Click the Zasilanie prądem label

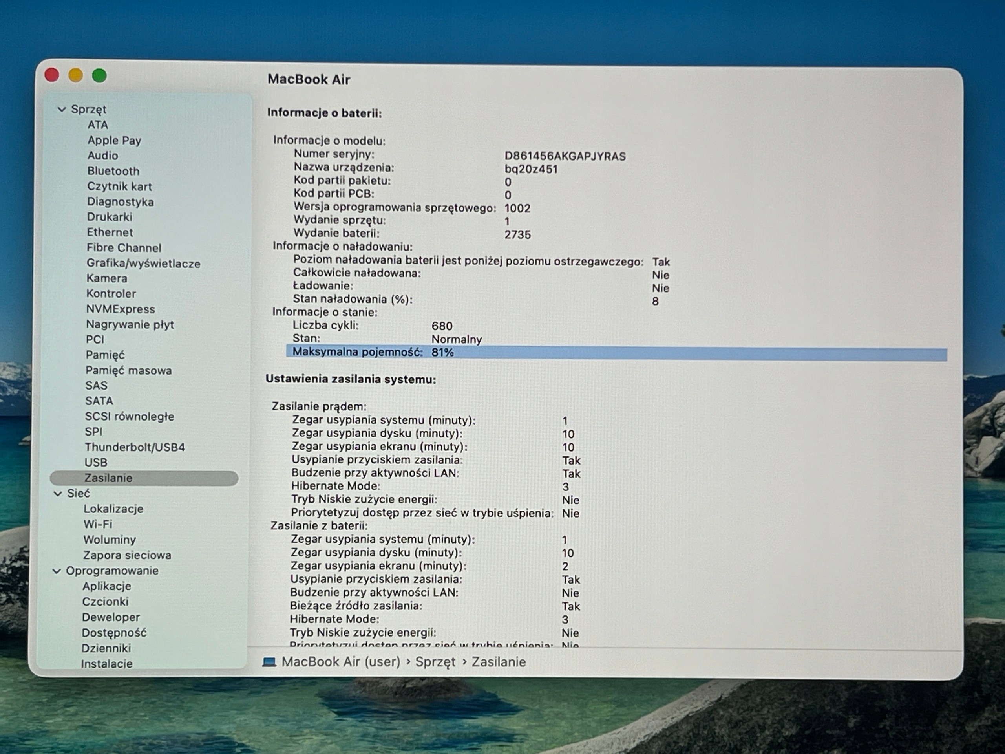[319, 406]
